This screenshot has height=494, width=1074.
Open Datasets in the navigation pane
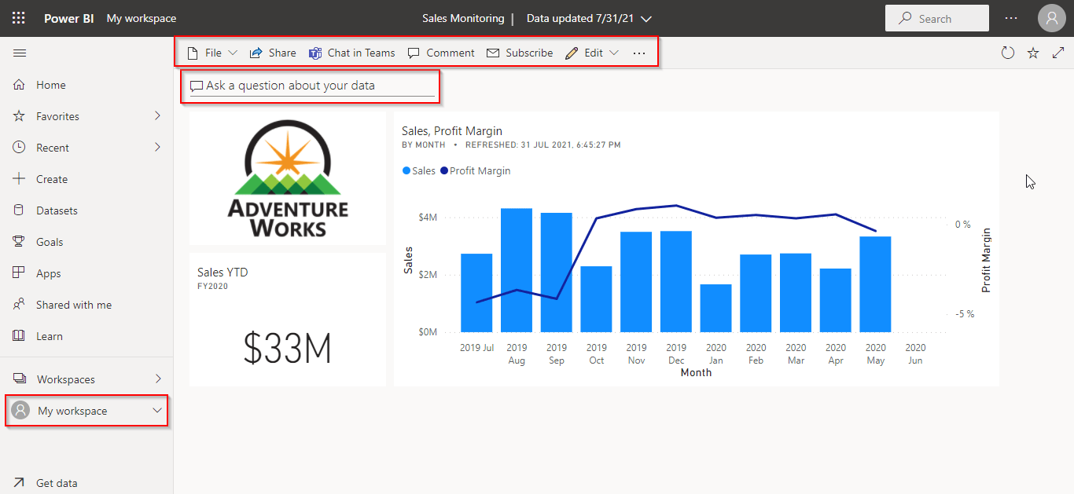(57, 210)
